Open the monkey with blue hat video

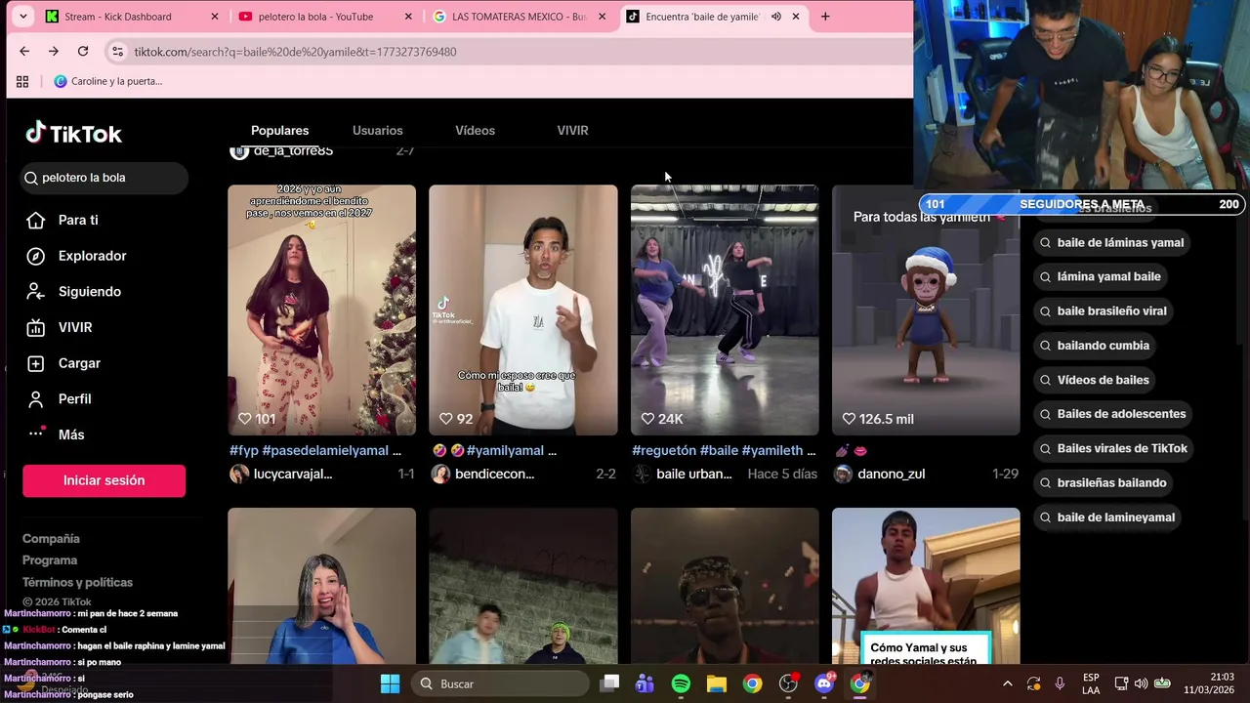pos(926,310)
